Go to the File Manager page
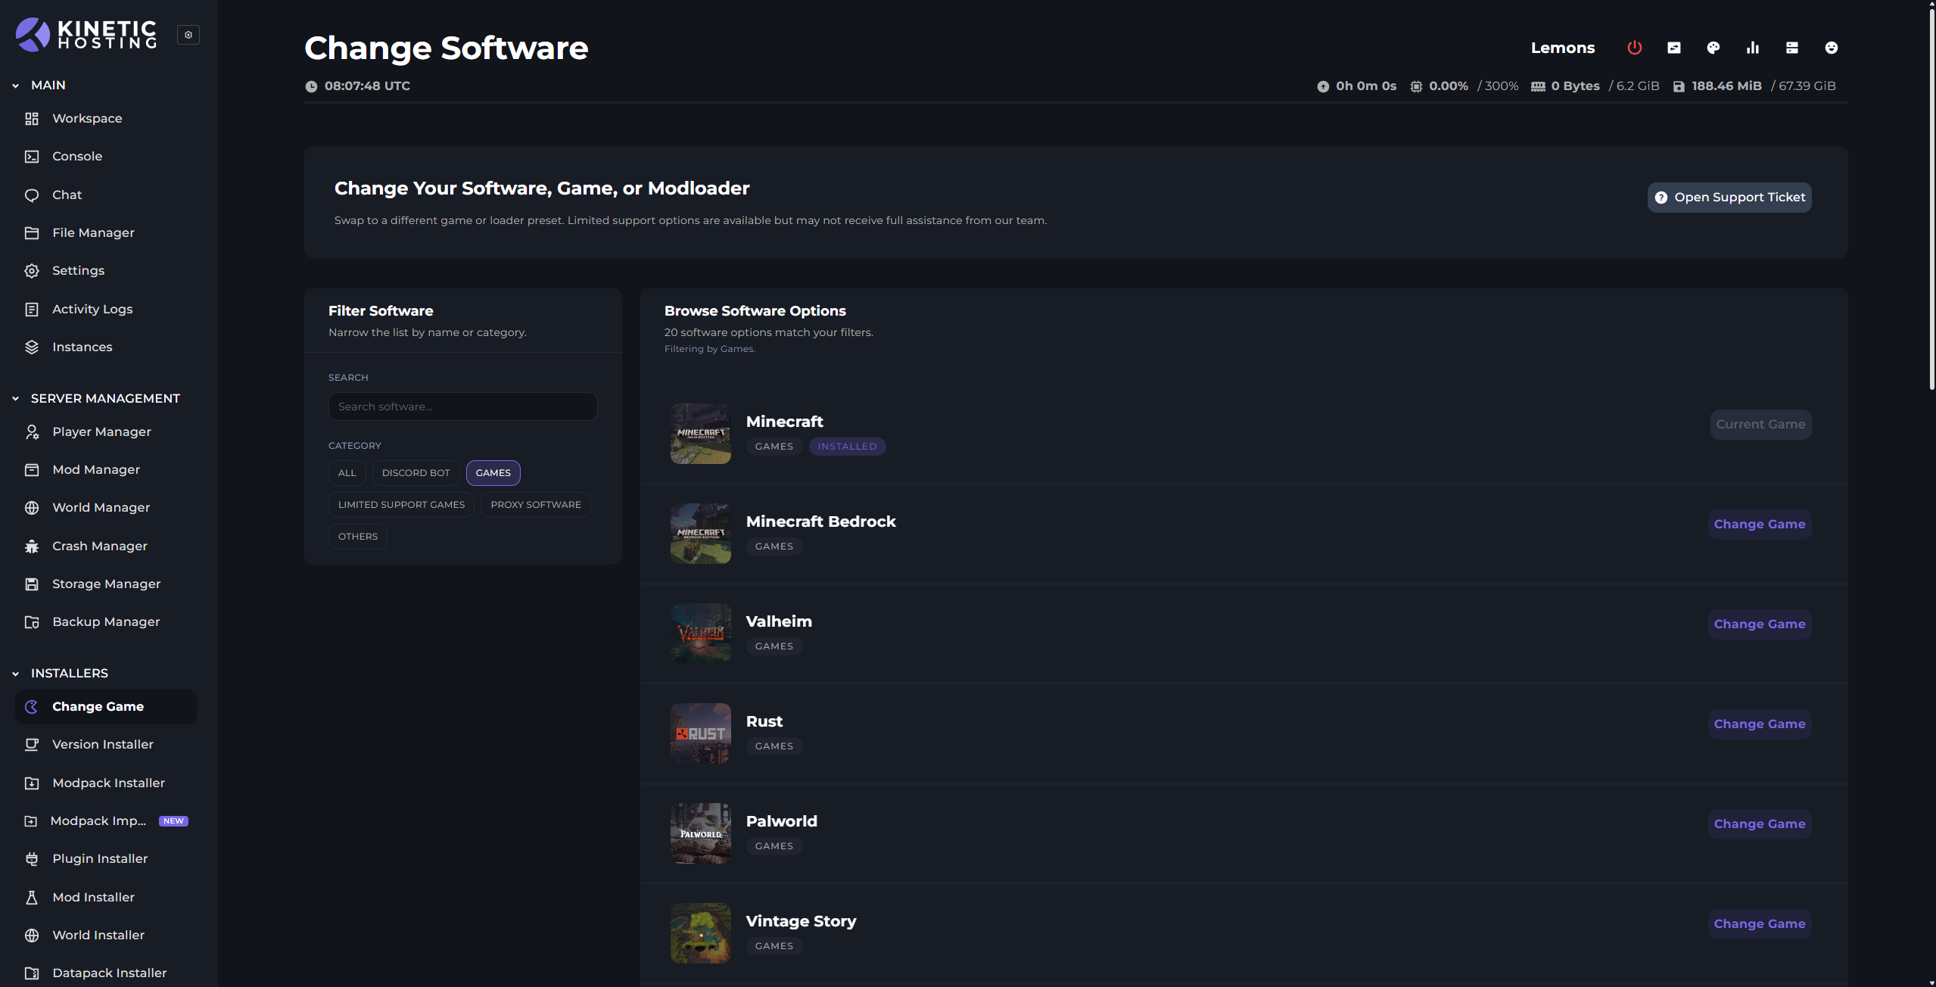This screenshot has height=987, width=1936. coord(93,233)
